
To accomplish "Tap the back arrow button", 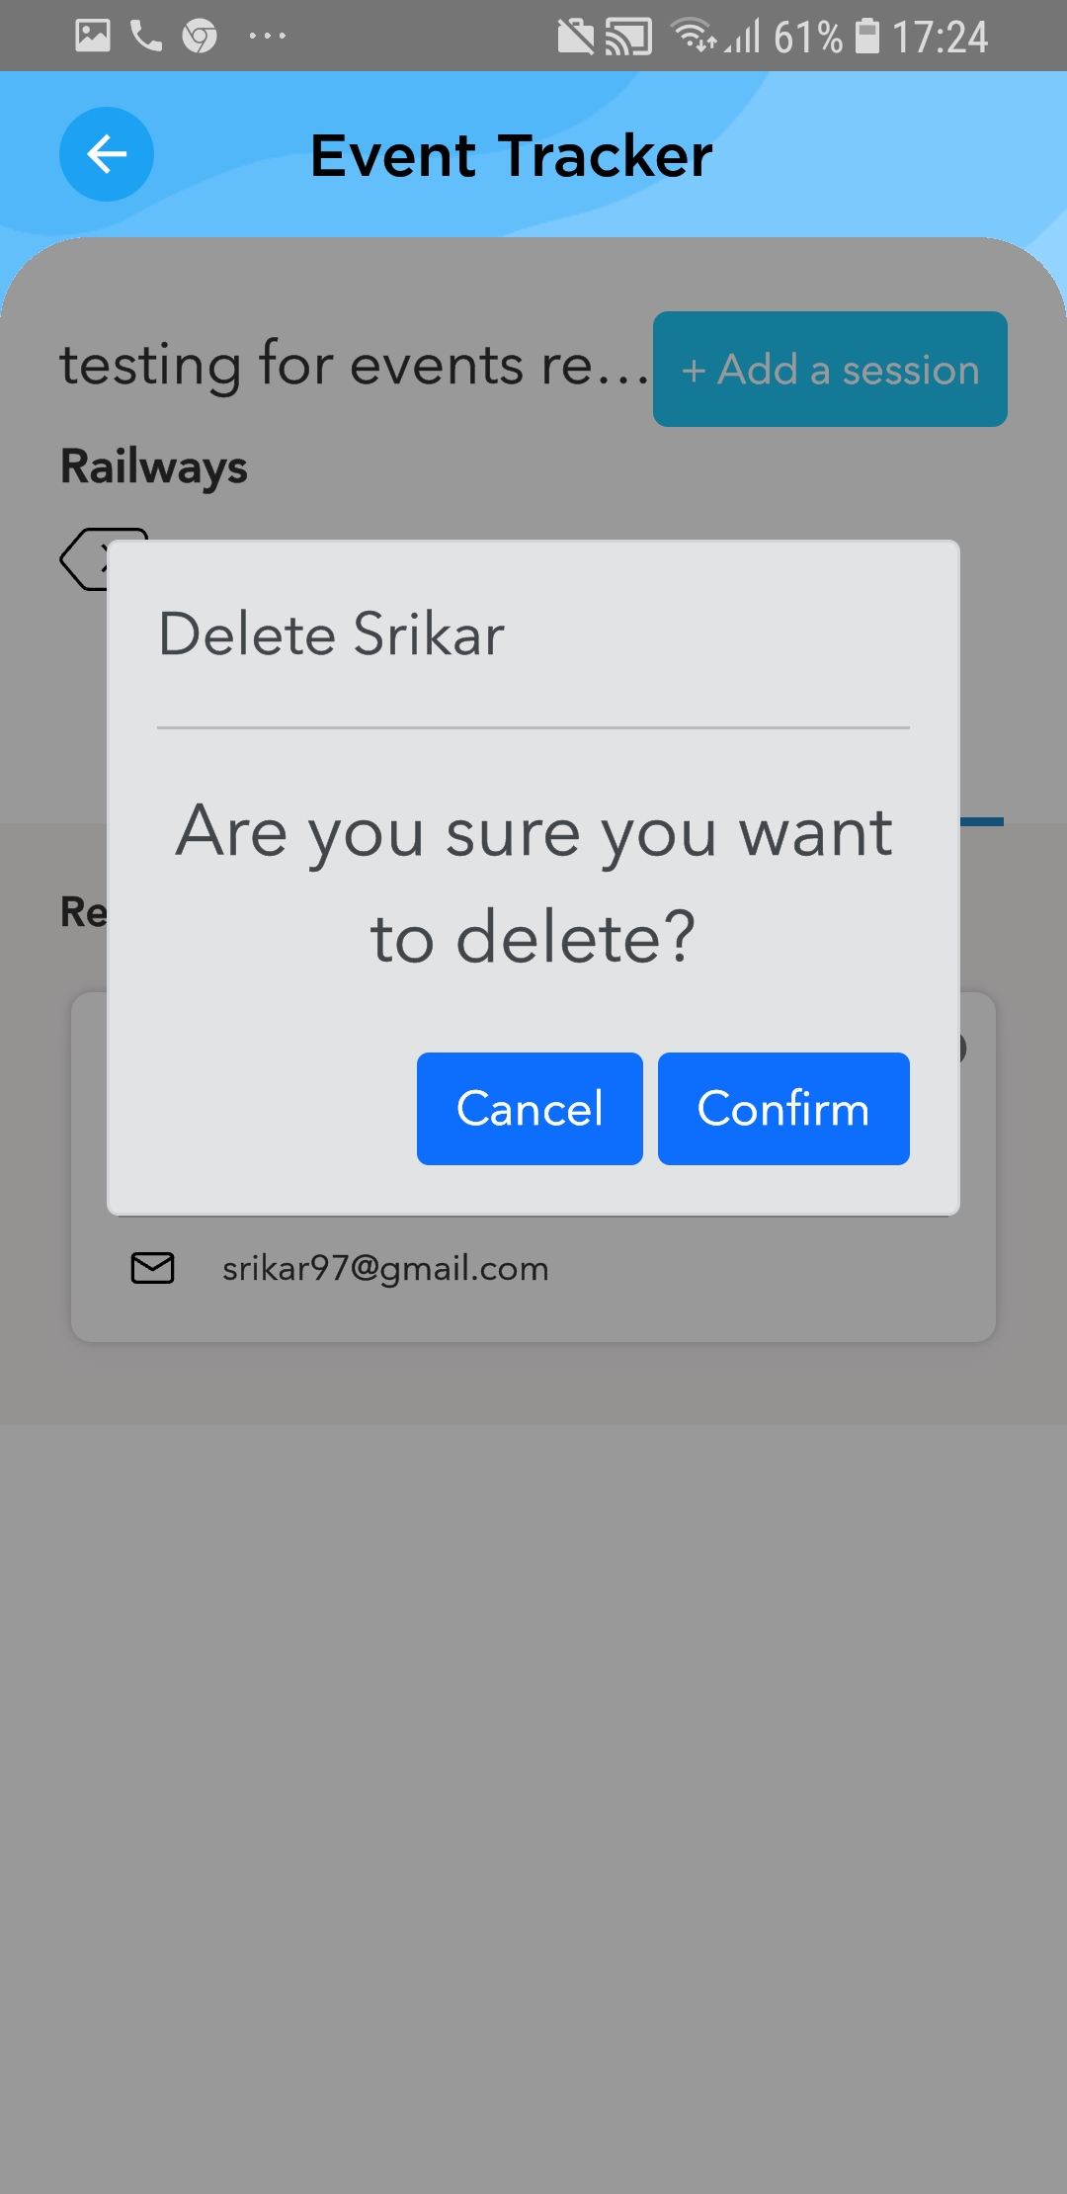I will 107,154.
